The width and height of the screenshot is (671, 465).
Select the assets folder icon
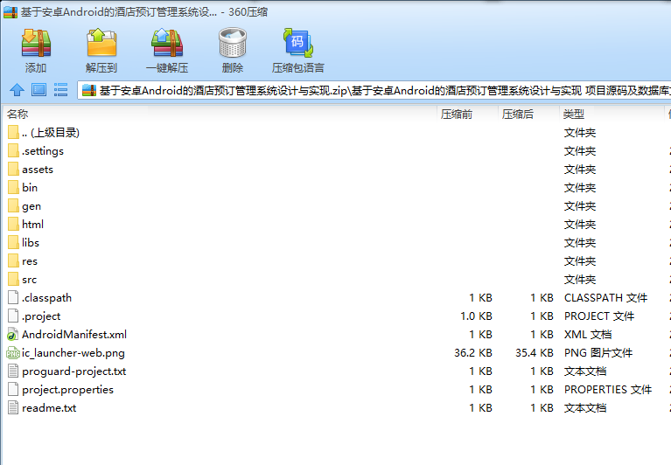click(13, 170)
